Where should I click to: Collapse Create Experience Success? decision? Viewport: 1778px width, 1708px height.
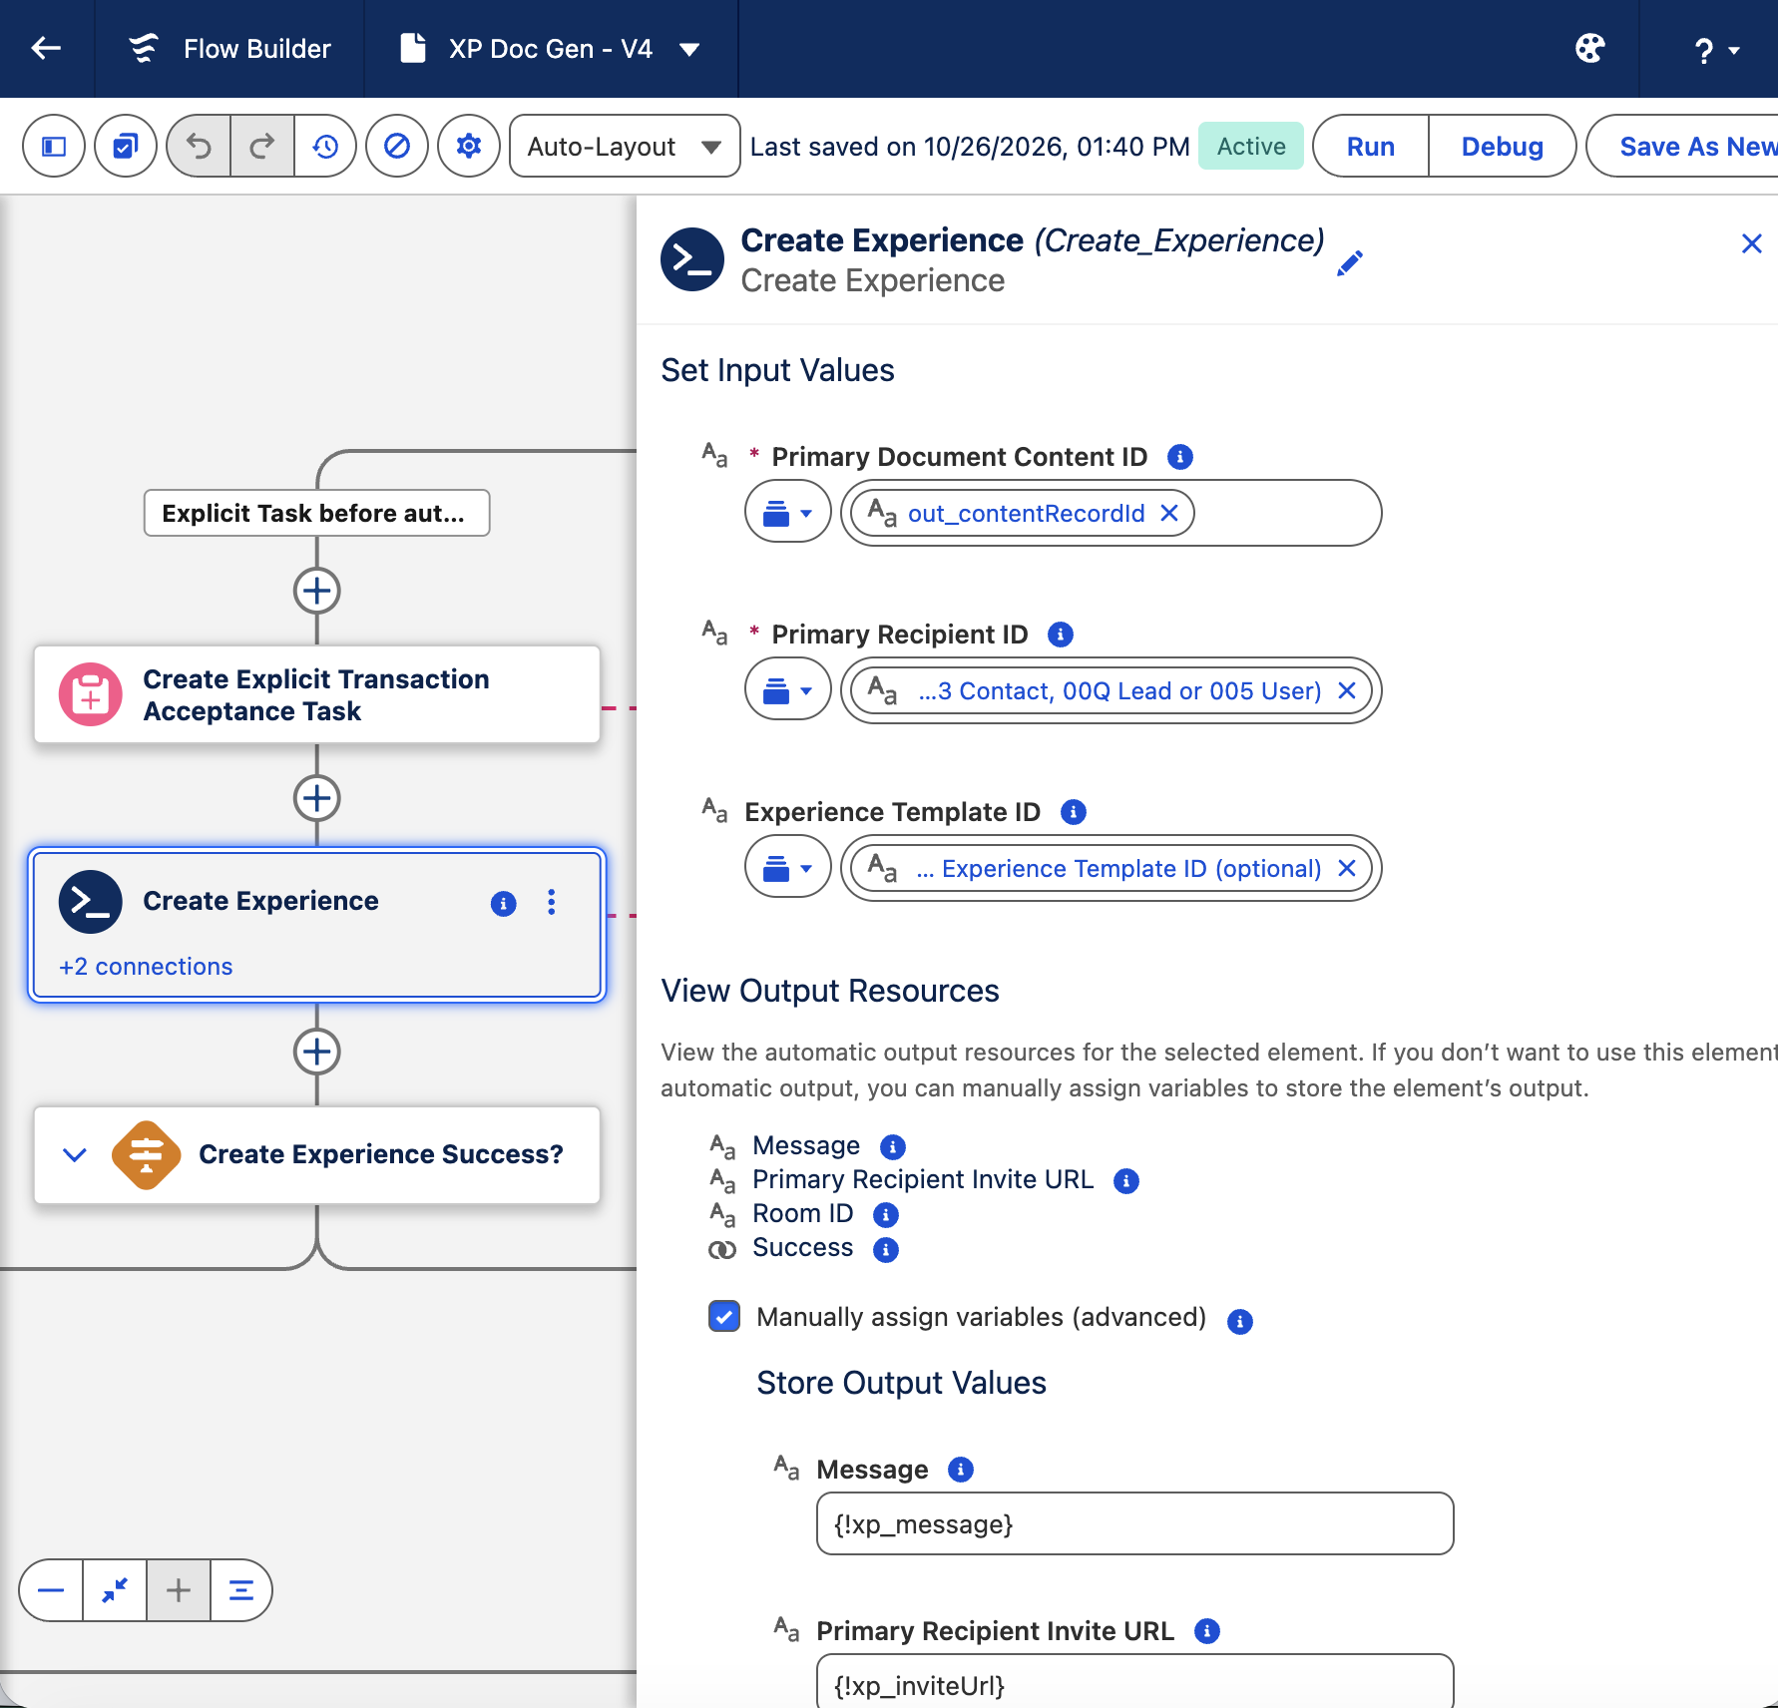click(x=75, y=1154)
